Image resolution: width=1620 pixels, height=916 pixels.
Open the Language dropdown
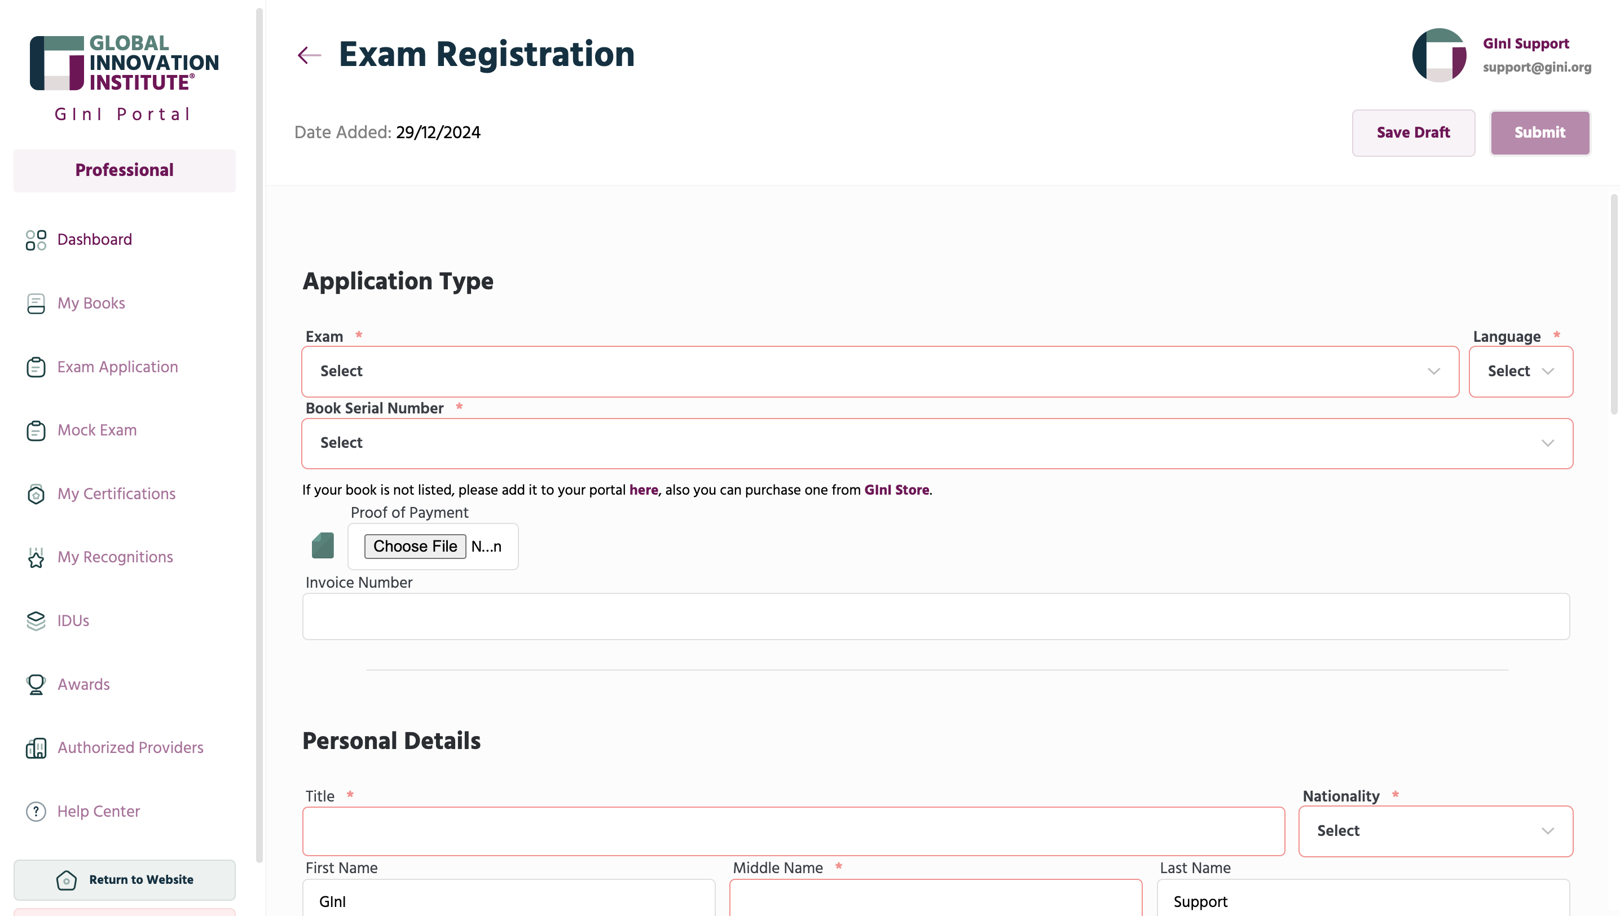coord(1521,371)
